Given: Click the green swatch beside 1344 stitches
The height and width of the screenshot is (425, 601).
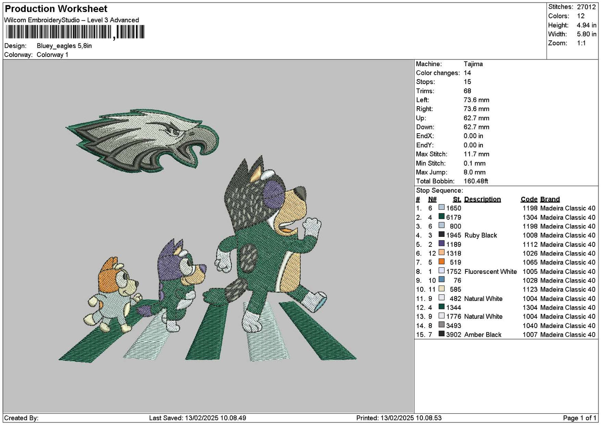Looking at the screenshot, I should (442, 307).
